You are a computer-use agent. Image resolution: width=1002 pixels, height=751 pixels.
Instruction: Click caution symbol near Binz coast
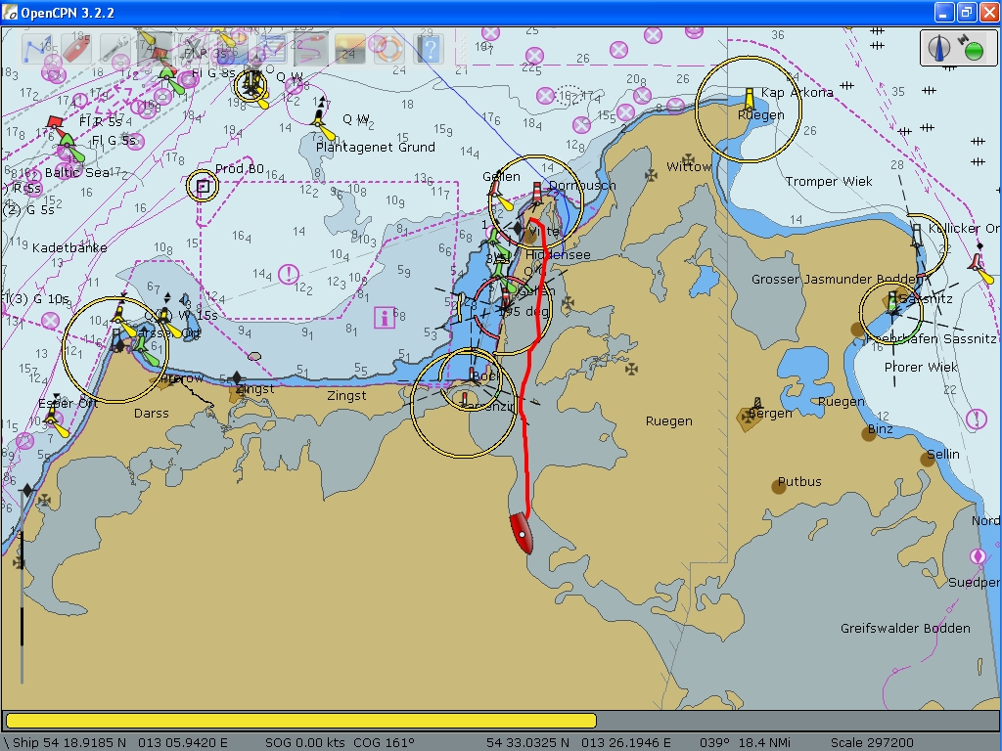click(976, 420)
